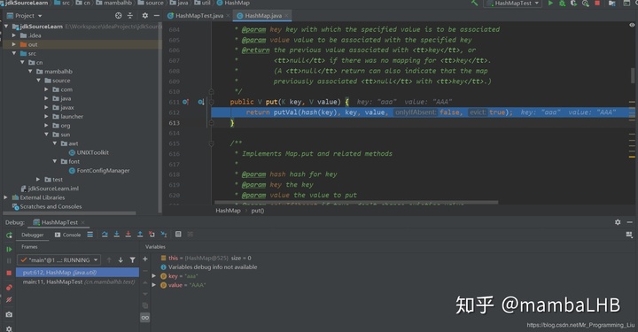Click the Run with profiler icon

[586, 4]
